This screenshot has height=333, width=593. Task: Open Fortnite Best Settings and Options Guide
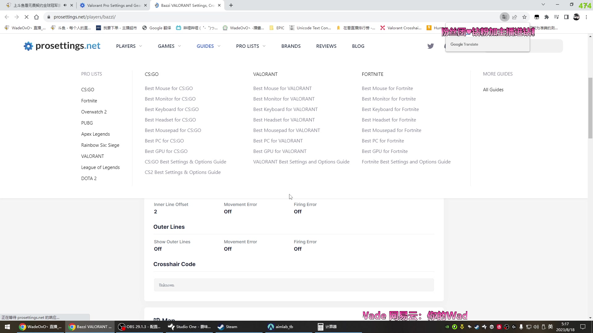click(406, 162)
